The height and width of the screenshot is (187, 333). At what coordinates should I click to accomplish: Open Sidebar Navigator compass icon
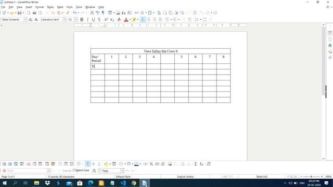330,58
